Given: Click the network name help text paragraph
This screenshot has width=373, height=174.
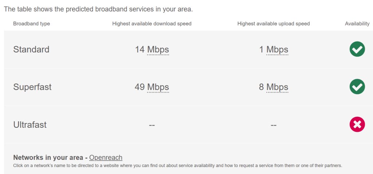Looking at the screenshot, I should (177, 166).
